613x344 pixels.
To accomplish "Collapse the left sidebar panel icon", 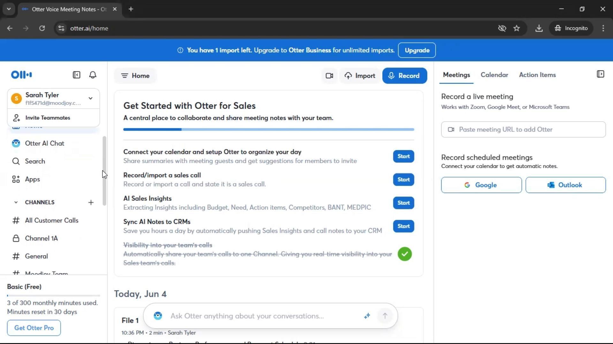I will click(76, 75).
